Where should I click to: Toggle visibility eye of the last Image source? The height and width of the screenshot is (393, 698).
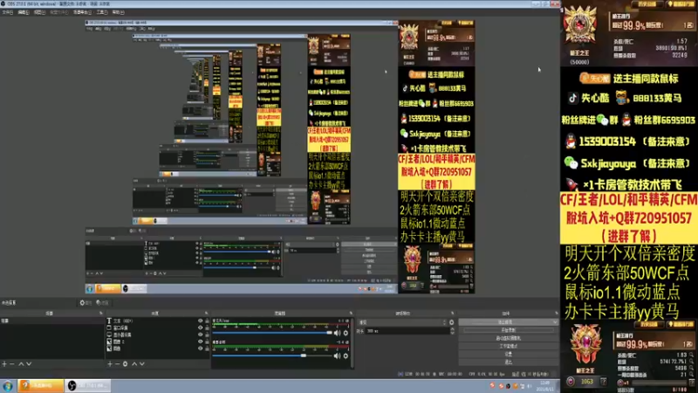tap(200, 348)
